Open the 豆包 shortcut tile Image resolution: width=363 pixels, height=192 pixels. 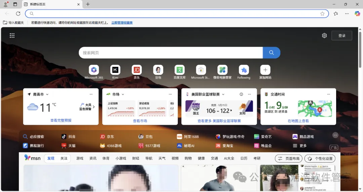[158, 72]
